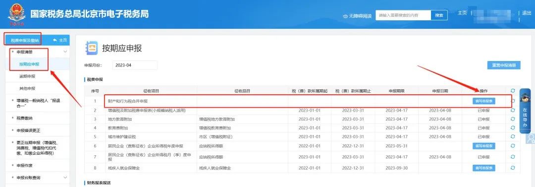Refresh row 2 VAT declaration status
Image resolution: width=535 pixels, height=187 pixels.
[x=513, y=111]
